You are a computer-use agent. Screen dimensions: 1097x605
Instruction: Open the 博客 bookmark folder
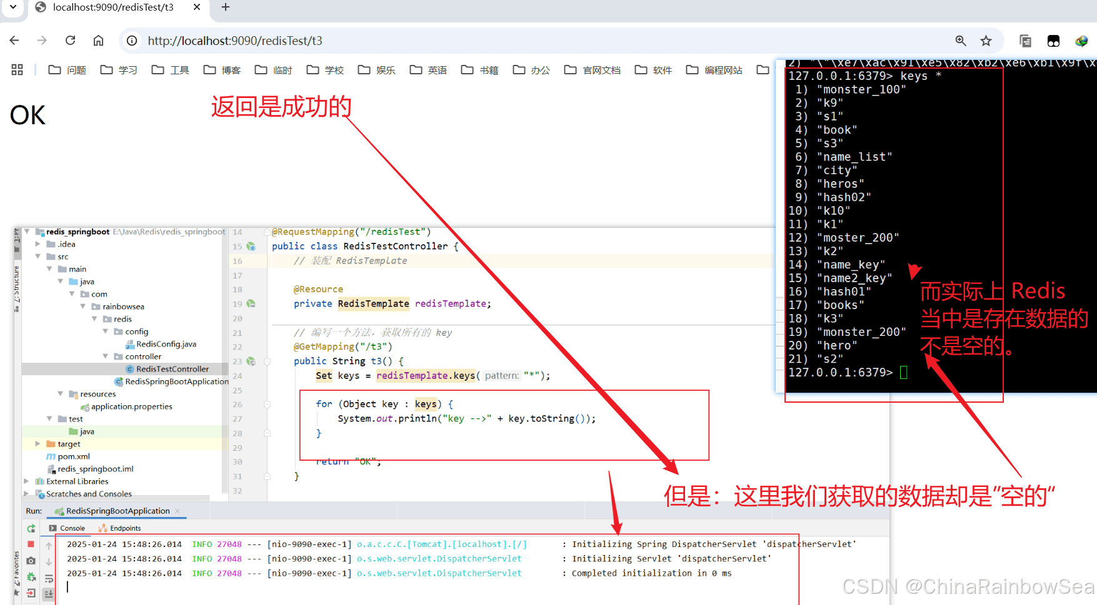pyautogui.click(x=222, y=70)
